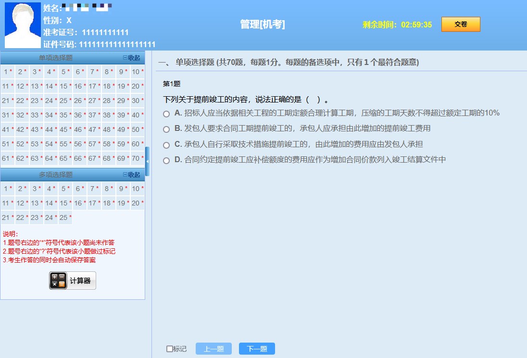Click the 多项选择题 panel header
Image resolution: width=527 pixels, height=358 pixels.
tap(56, 175)
